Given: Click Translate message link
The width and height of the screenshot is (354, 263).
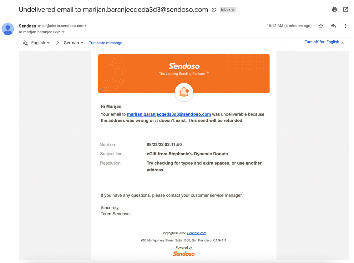Looking at the screenshot, I should click(105, 43).
